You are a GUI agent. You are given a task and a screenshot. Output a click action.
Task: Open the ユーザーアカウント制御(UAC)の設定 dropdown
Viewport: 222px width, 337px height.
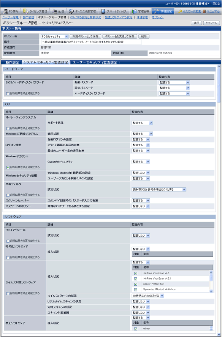click(141, 179)
